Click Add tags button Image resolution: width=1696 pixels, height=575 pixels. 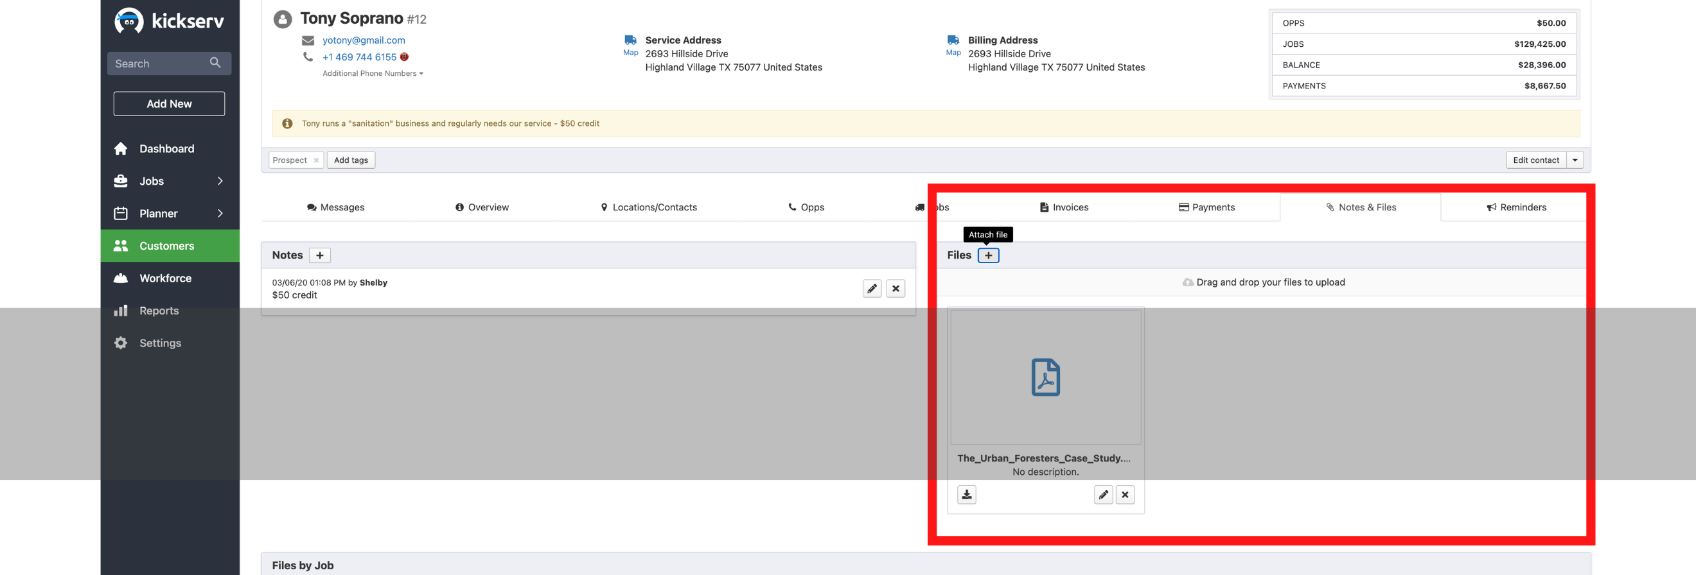[x=351, y=160]
